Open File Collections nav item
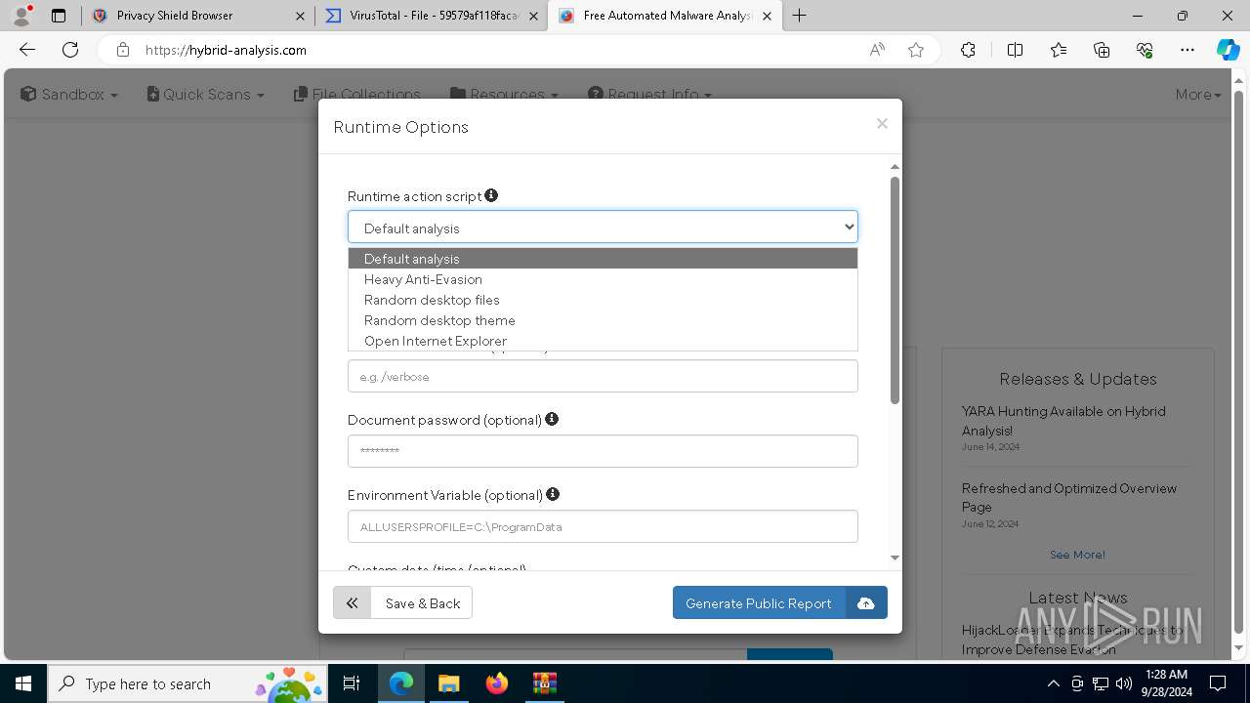The image size is (1250, 703). coord(356,95)
